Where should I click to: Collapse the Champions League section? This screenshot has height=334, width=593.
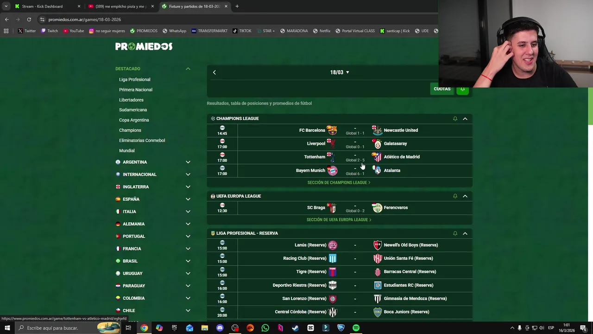coord(465,119)
